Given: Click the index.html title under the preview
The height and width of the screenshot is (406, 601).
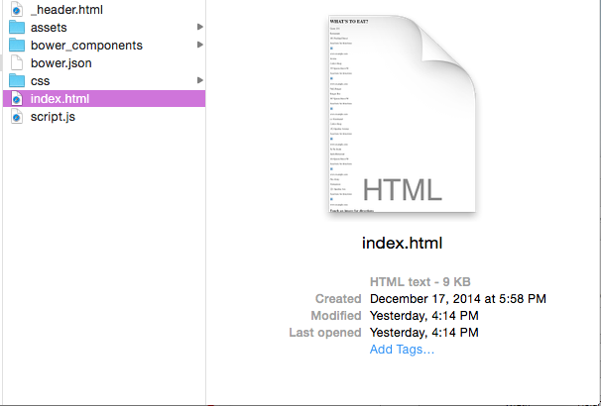Looking at the screenshot, I should 402,243.
